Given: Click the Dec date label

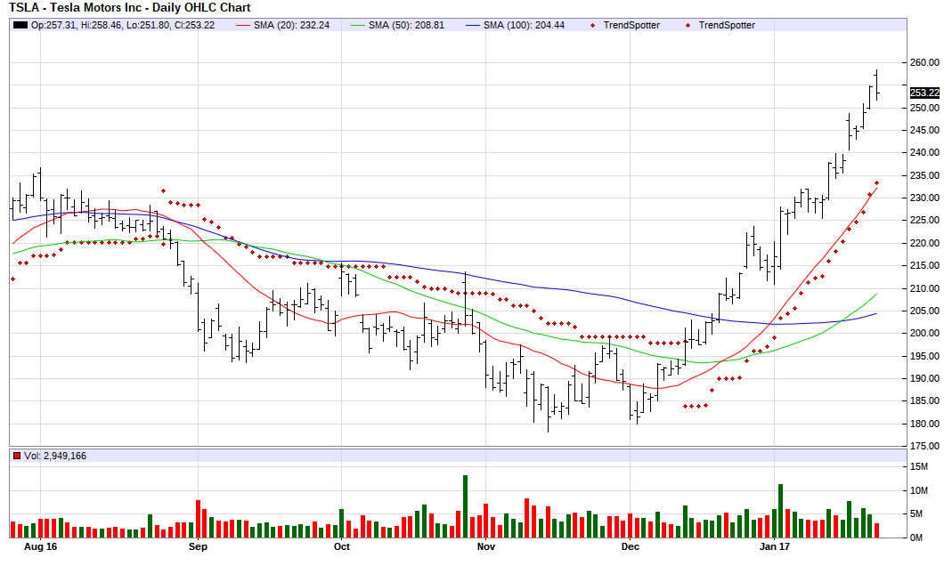Looking at the screenshot, I should (x=631, y=546).
